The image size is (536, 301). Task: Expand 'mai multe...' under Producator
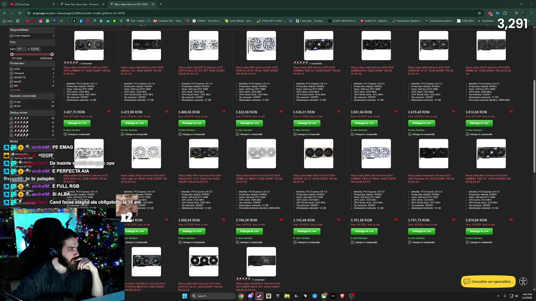tap(15, 90)
